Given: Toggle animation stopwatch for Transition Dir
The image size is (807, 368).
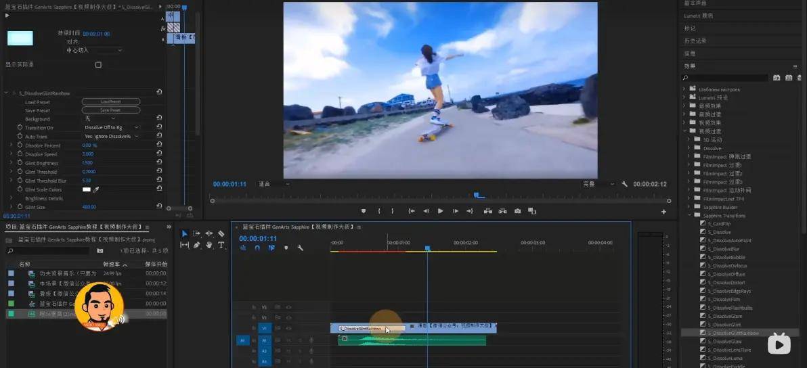Looking at the screenshot, I should (20, 127).
